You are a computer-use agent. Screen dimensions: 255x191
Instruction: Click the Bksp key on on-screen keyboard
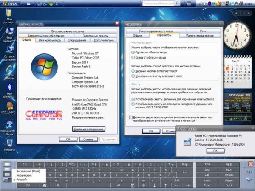pyautogui.click(x=185, y=164)
